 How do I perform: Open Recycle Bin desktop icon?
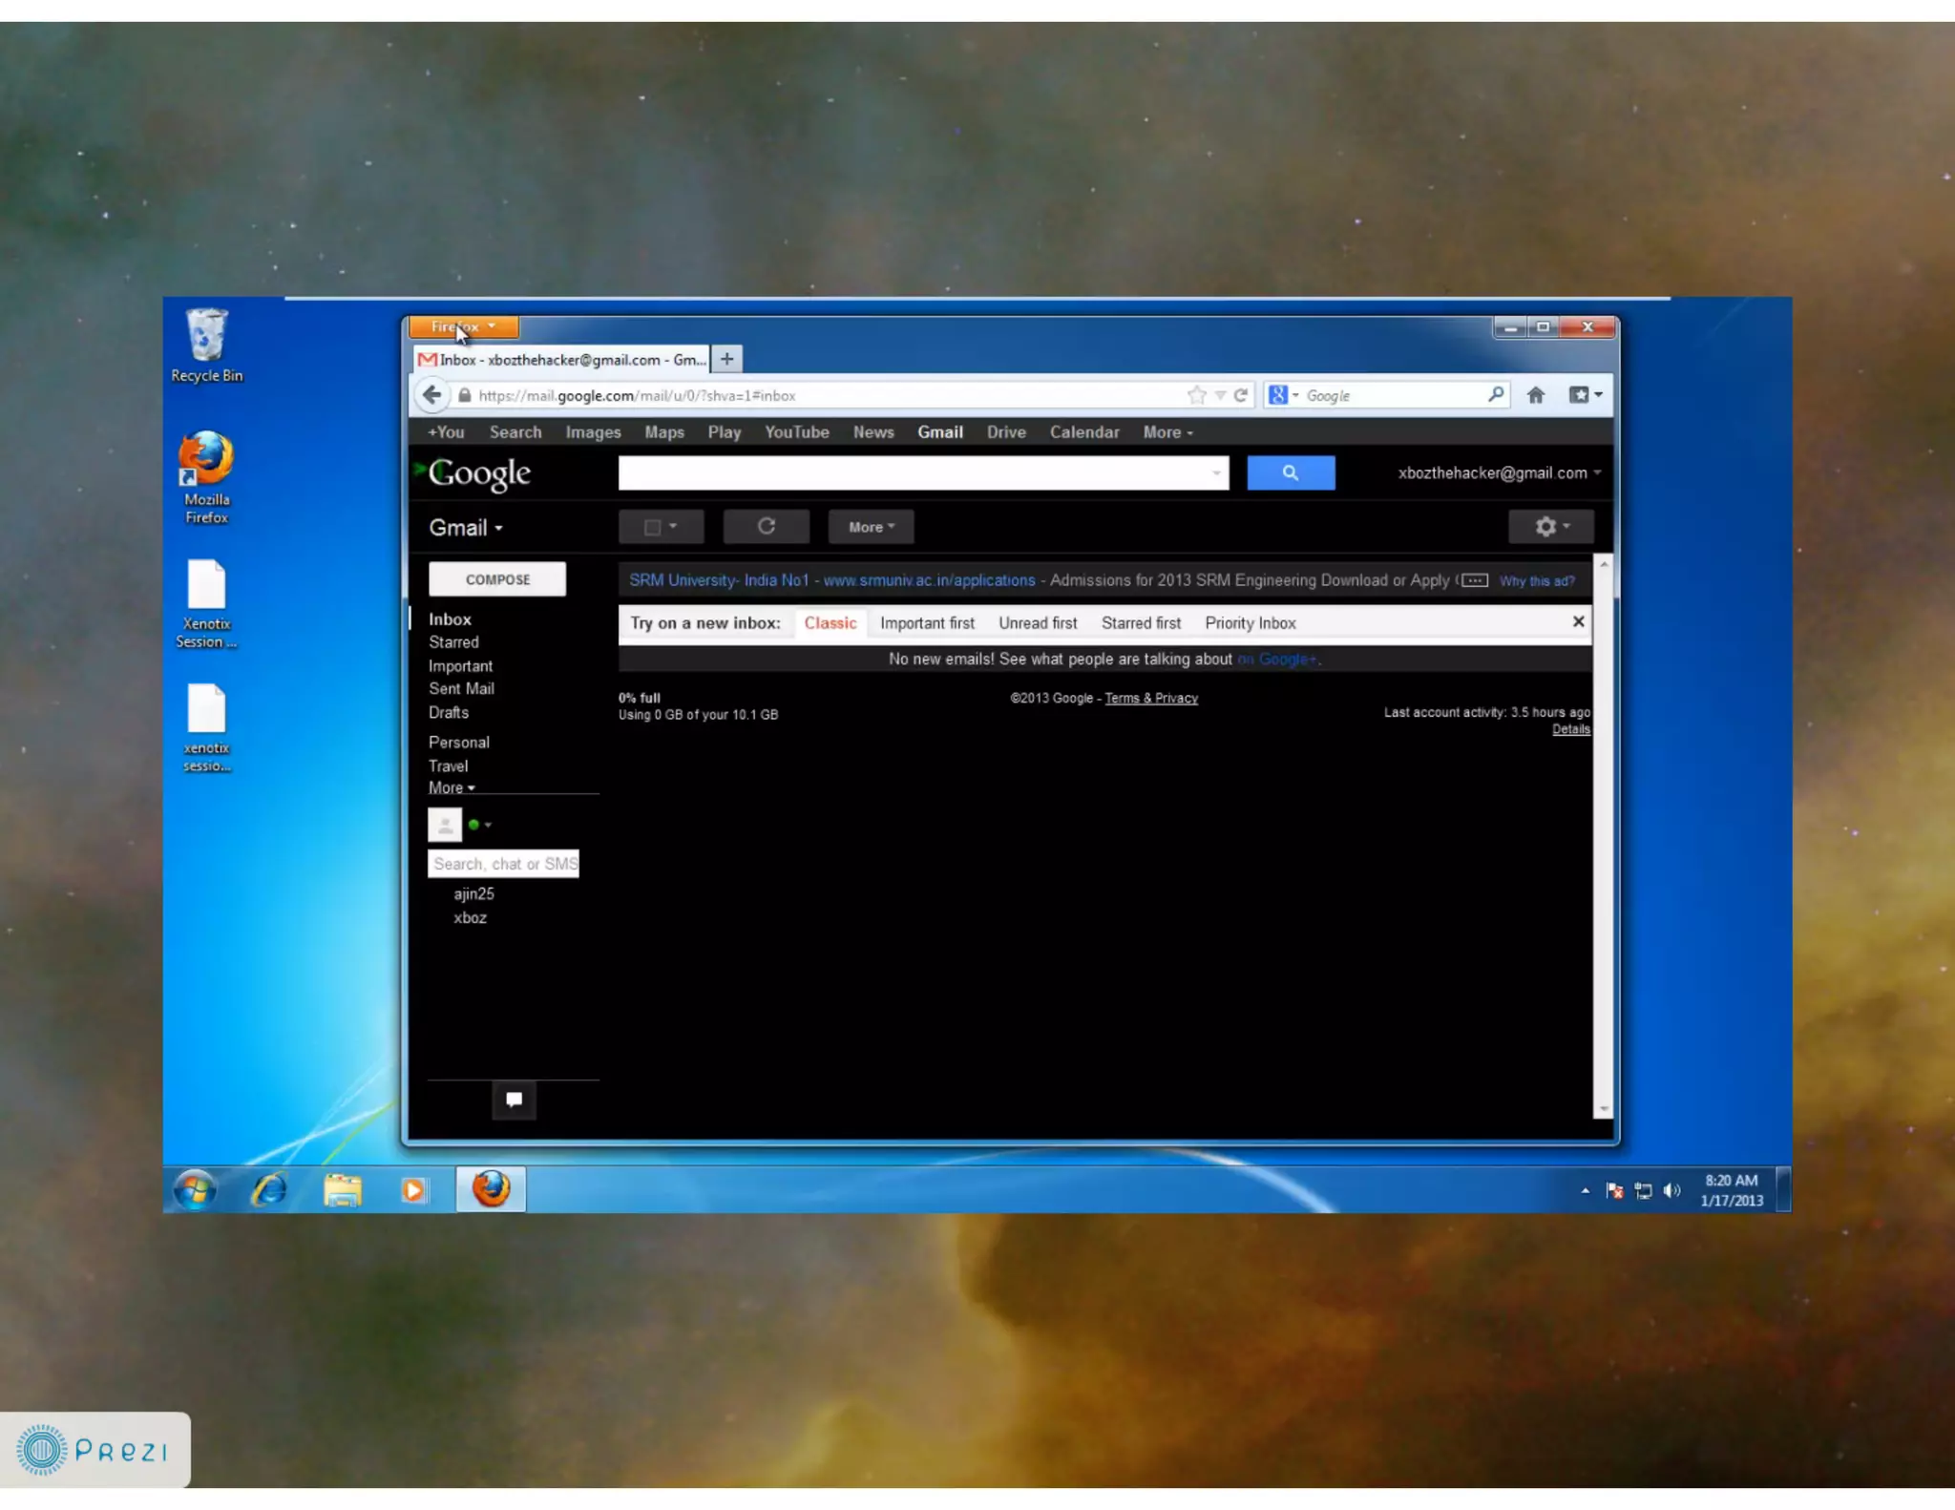207,346
